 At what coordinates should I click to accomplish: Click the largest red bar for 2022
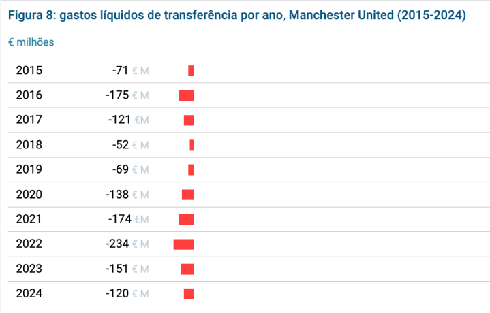click(184, 244)
